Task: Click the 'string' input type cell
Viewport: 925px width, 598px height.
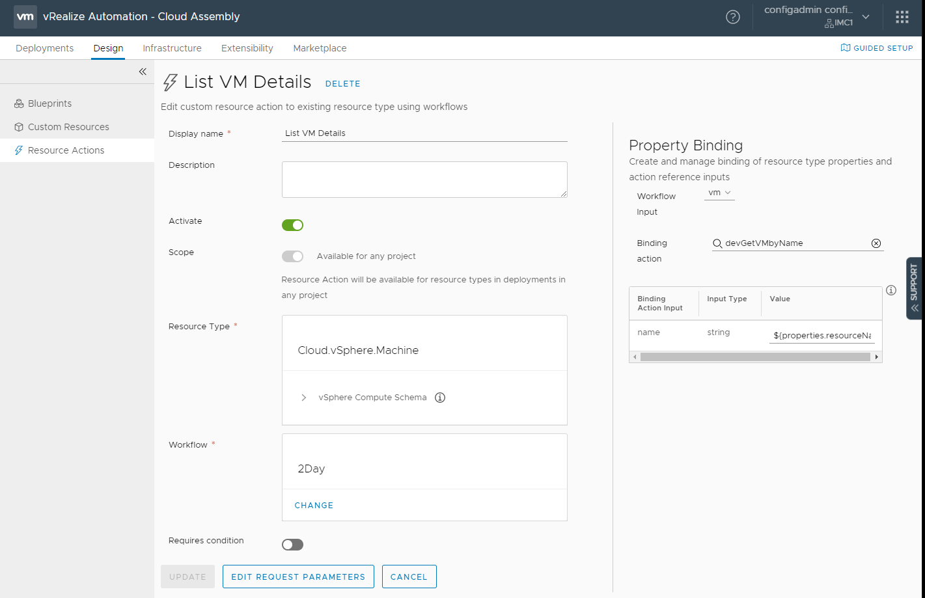Action: [719, 333]
